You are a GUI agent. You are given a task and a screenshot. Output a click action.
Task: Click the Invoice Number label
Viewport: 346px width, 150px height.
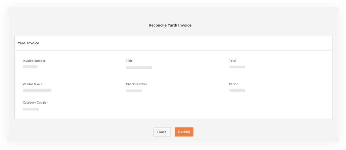(34, 61)
